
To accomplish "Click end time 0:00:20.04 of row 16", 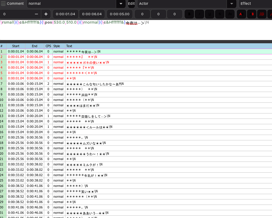I will point(35,132).
